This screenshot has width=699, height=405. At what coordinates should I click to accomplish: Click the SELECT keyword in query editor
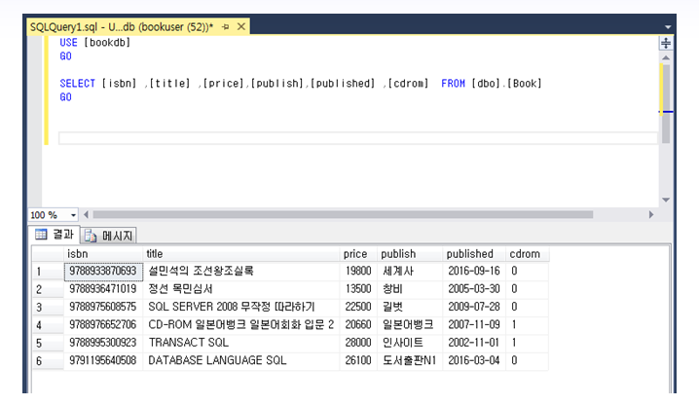(x=78, y=84)
